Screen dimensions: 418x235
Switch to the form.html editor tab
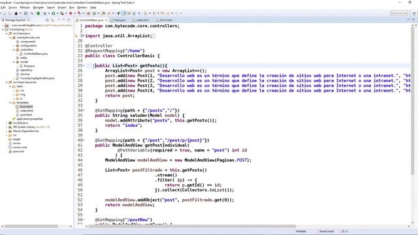pyautogui.click(x=166, y=20)
